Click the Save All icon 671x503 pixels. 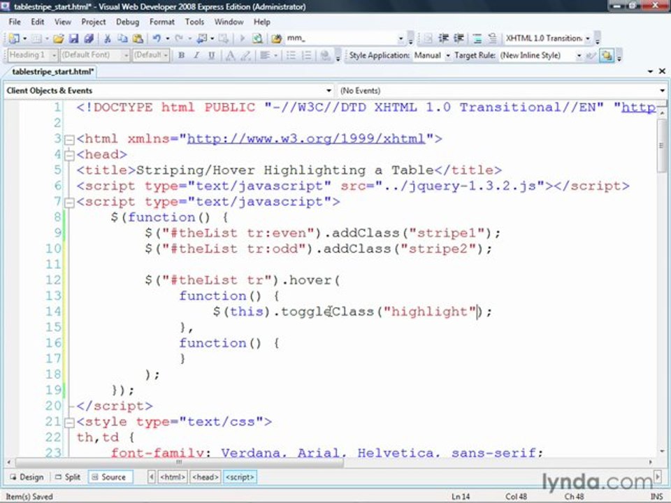click(x=89, y=38)
